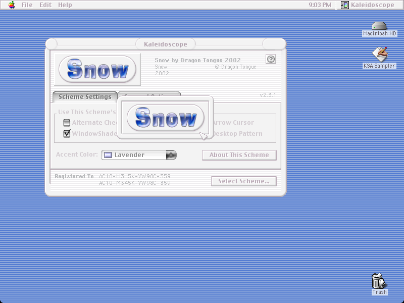
Task: Click the window's left round close widget
Action: 52,44
